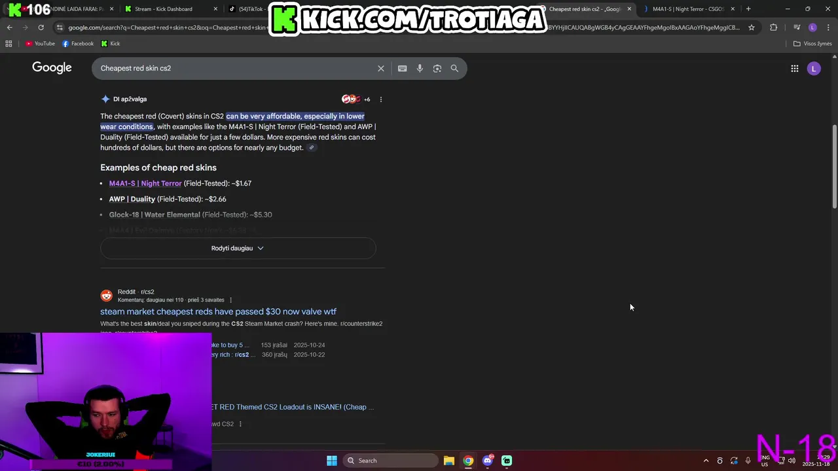Reload the page in Chrome
This screenshot has height=471, width=838.
41,27
